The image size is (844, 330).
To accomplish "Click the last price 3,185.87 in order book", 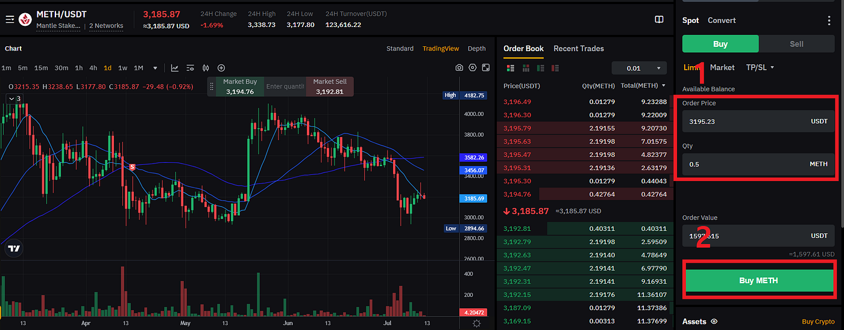I will click(531, 211).
